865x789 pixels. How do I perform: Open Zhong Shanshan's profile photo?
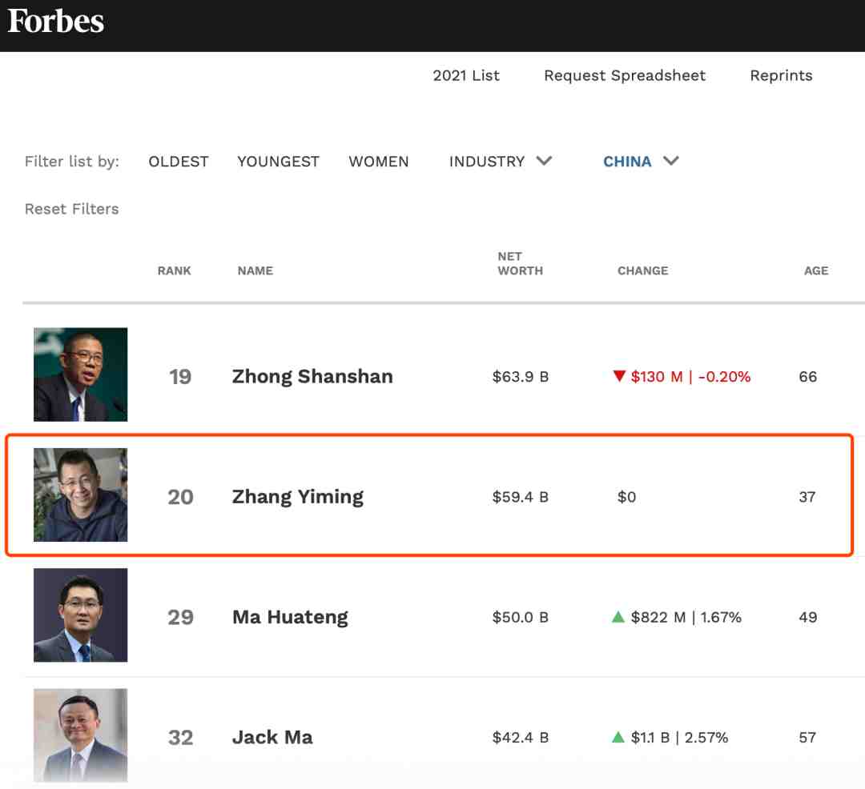pyautogui.click(x=81, y=374)
